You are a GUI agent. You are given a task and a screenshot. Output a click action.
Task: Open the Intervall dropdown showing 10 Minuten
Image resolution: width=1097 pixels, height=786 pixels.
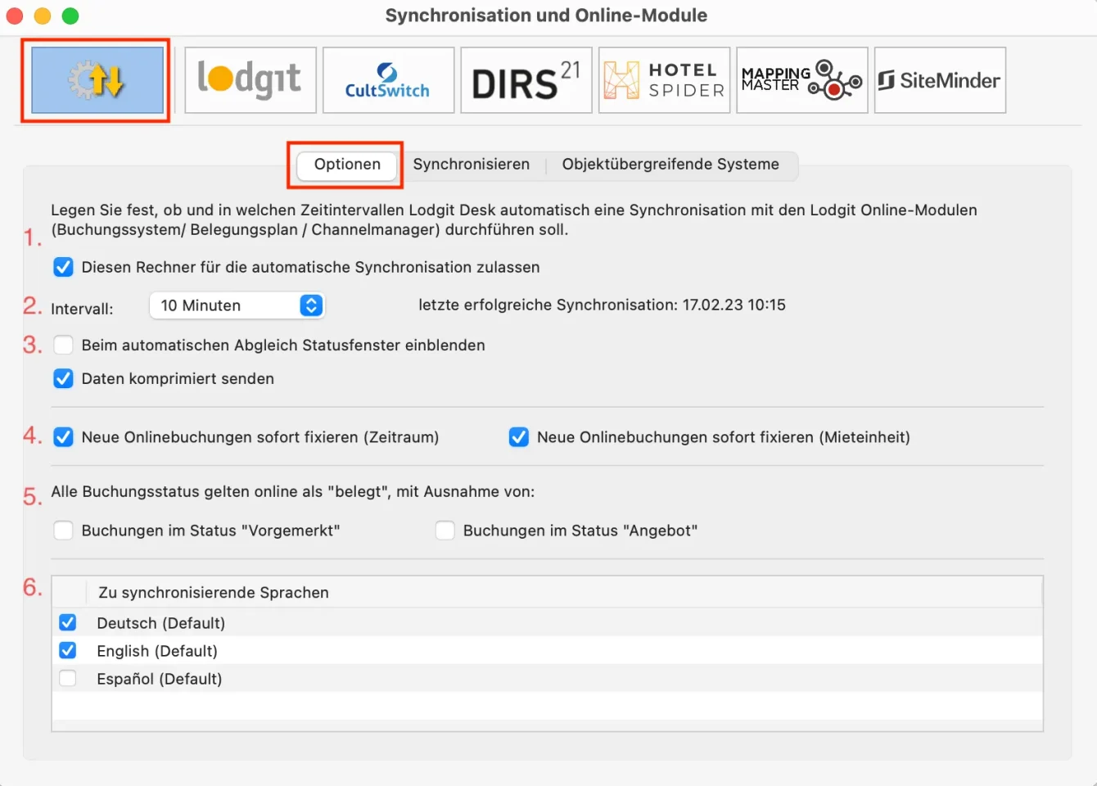pos(237,305)
